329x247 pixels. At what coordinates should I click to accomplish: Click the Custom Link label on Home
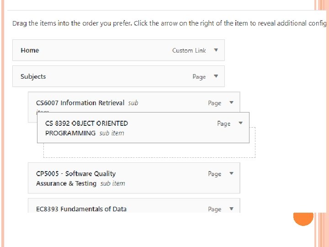point(189,50)
